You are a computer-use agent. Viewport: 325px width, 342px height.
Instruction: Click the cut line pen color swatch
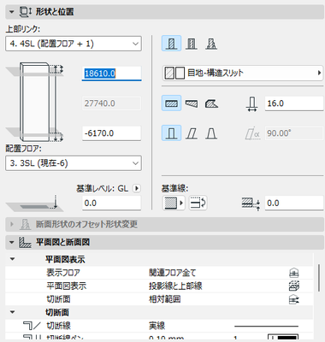click(283, 338)
